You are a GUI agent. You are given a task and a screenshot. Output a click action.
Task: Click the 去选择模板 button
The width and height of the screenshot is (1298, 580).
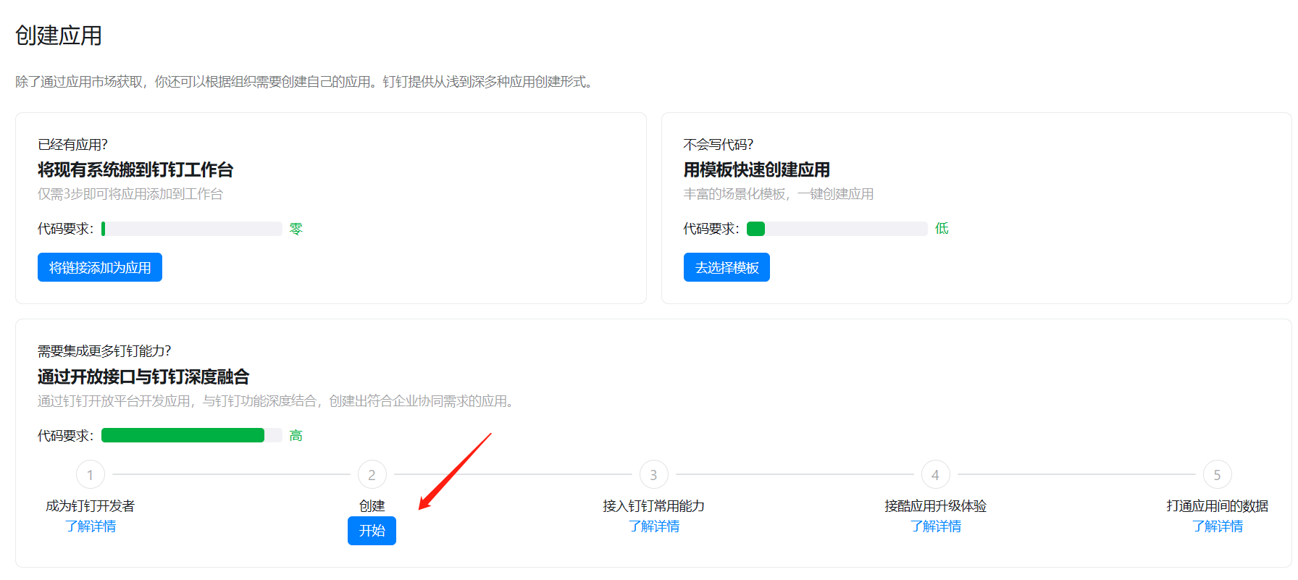coord(727,267)
